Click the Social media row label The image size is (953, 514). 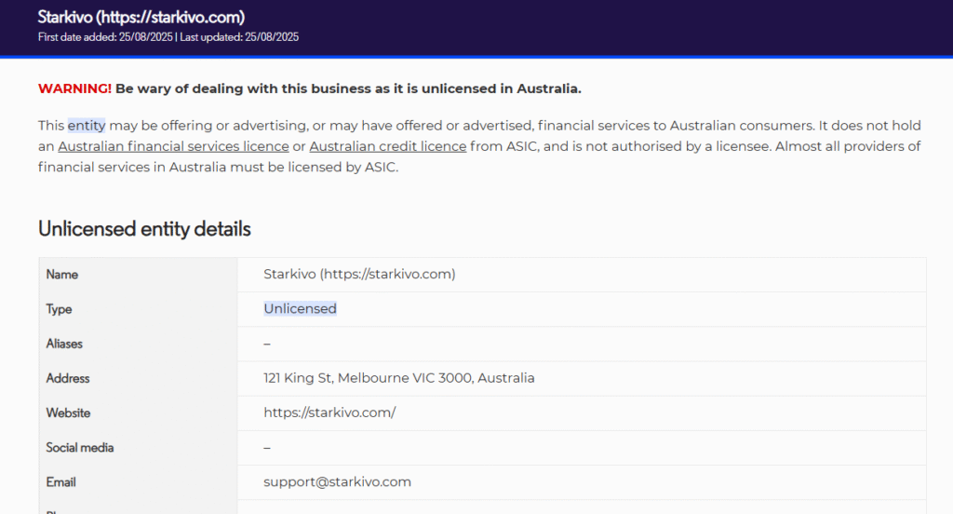tap(80, 448)
